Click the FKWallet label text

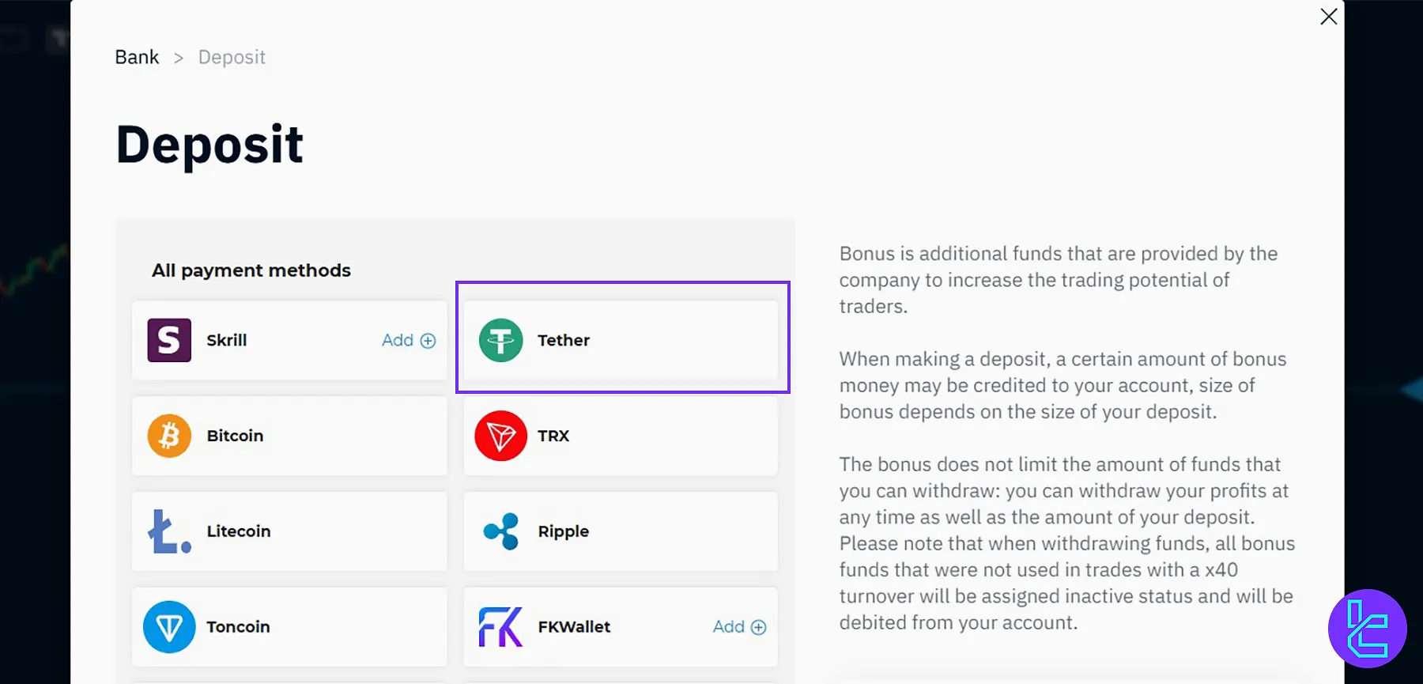(x=574, y=627)
